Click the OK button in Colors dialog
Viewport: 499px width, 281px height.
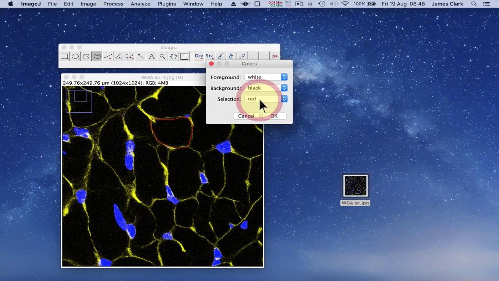pyautogui.click(x=274, y=116)
